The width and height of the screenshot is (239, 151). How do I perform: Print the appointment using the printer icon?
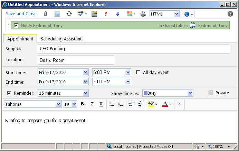tap(143, 14)
